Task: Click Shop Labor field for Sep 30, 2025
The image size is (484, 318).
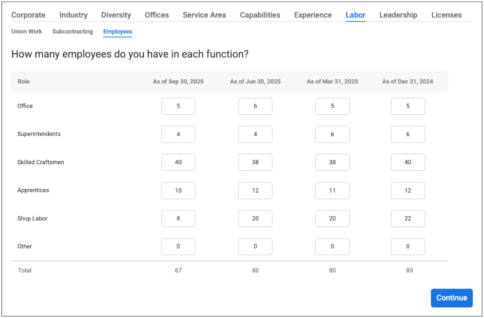Action: tap(178, 219)
